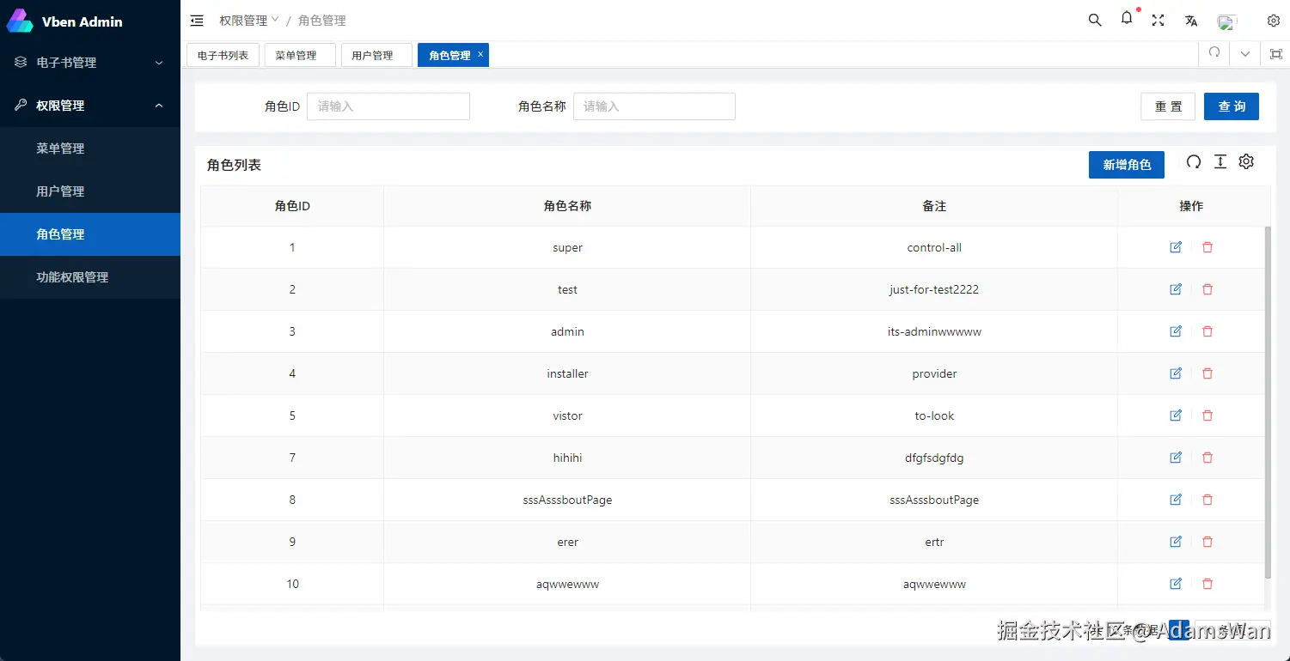Image resolution: width=1290 pixels, height=661 pixels.
Task: Switch to the 用户管理 tab
Action: (376, 55)
